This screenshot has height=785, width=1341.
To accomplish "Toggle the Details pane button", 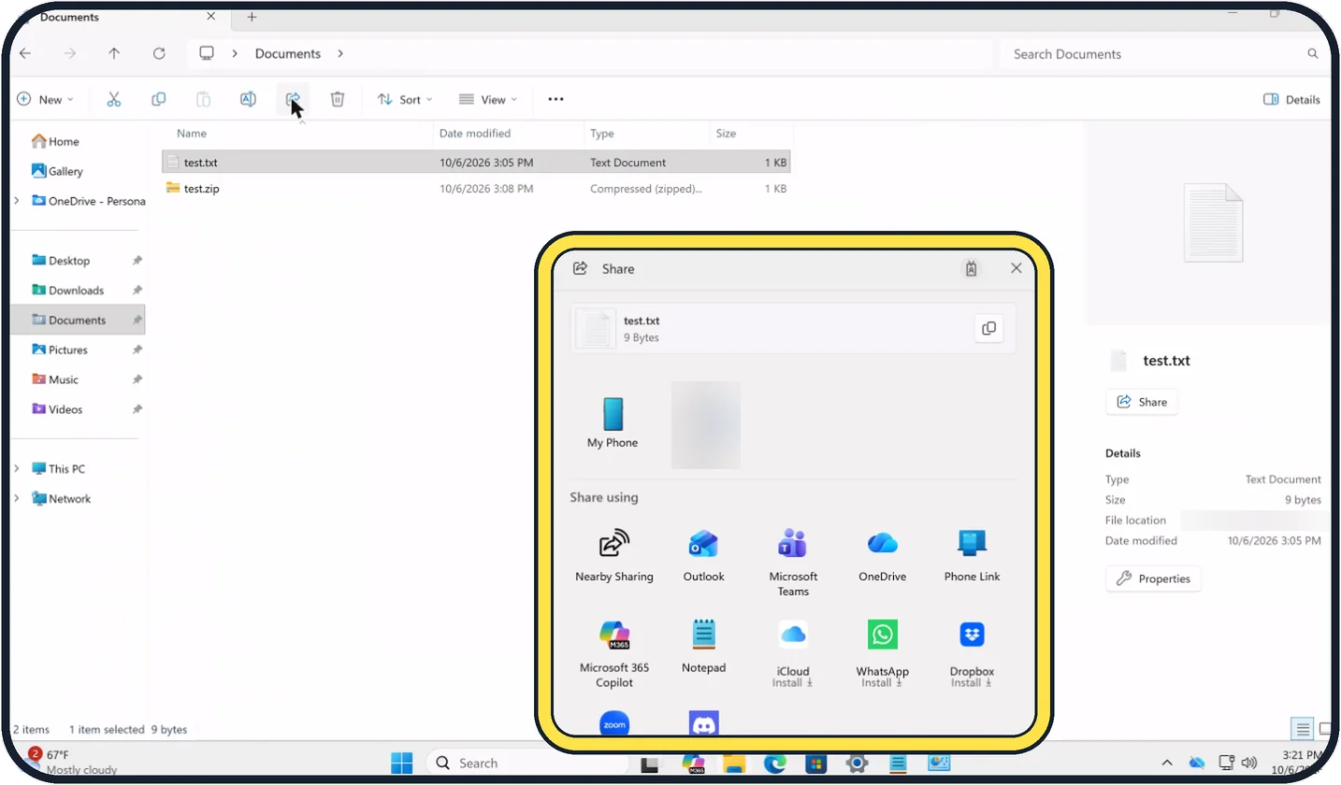I will [x=1291, y=99].
